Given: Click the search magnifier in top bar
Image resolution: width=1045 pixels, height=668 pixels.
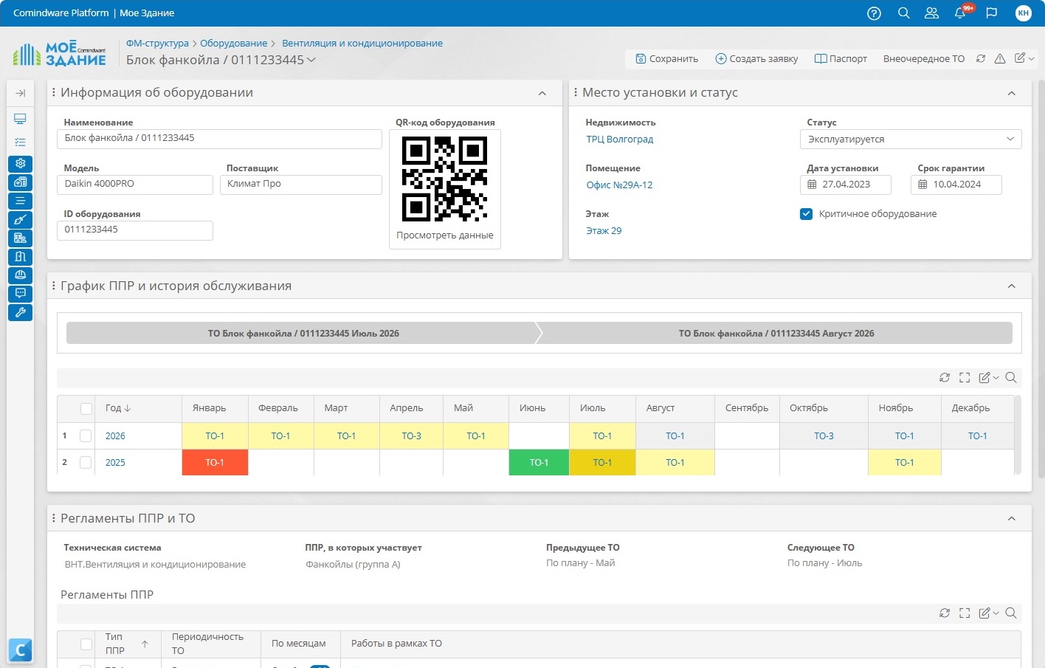Looking at the screenshot, I should 903,13.
